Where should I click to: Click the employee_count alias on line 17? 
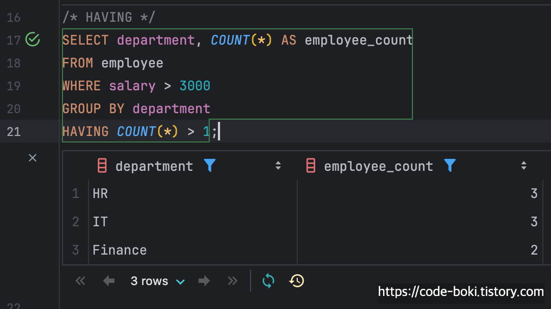pyautogui.click(x=359, y=40)
